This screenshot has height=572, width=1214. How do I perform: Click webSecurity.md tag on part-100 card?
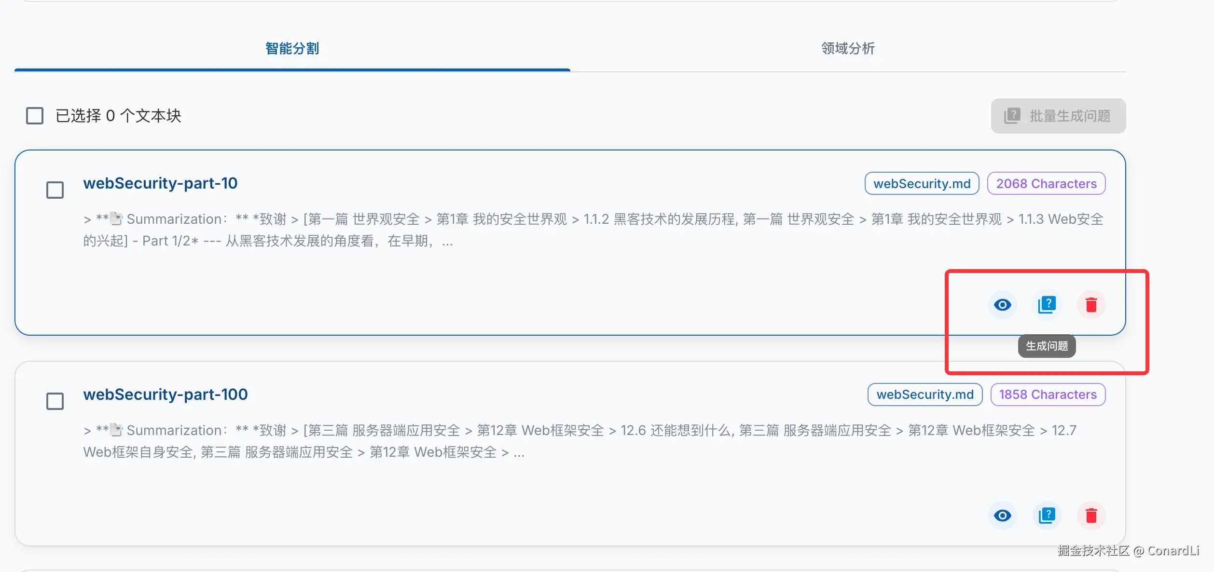pyautogui.click(x=924, y=395)
